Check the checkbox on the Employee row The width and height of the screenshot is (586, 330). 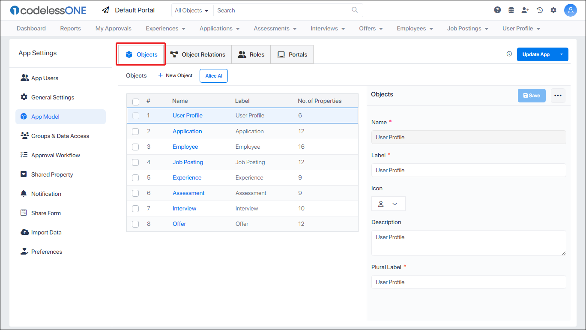135,147
